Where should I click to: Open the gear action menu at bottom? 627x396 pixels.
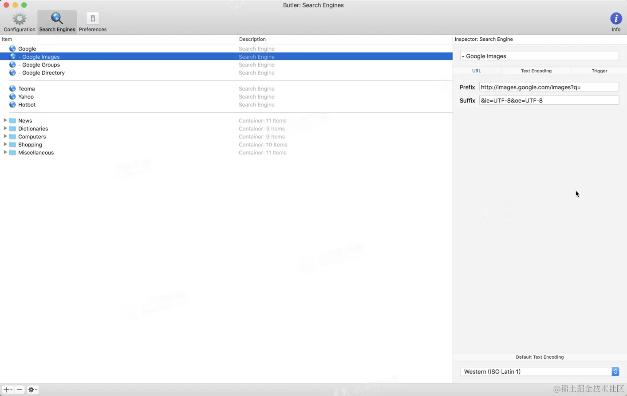[33, 390]
